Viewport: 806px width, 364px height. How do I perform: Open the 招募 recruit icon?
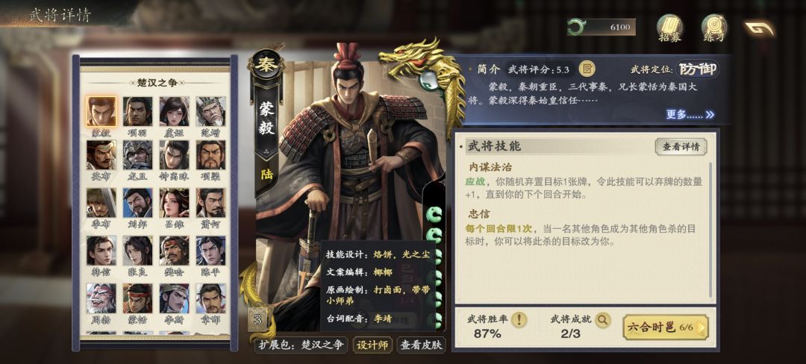tap(669, 28)
